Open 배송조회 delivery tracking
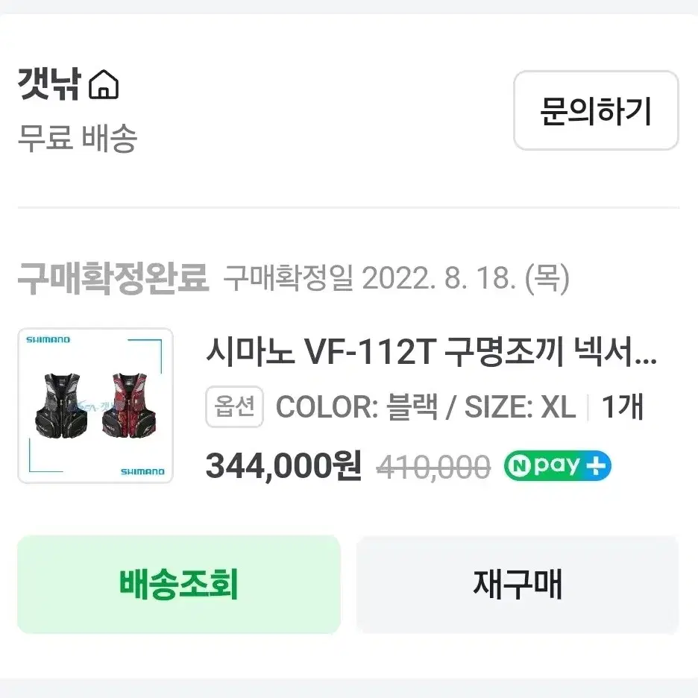 (x=179, y=584)
